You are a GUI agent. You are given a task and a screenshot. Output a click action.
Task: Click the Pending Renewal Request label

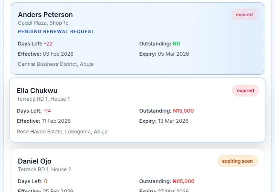tap(56, 31)
